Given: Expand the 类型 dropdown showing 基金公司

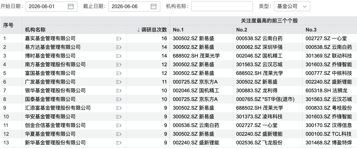Looking at the screenshot, I should (x=292, y=6).
